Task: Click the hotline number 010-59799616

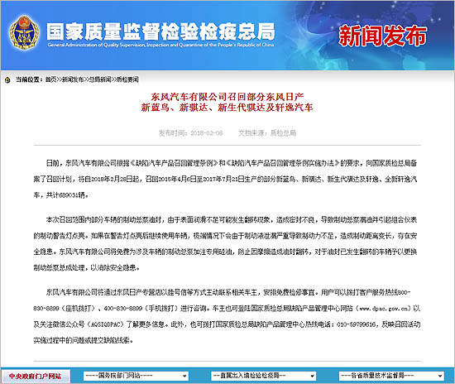Action: pyautogui.click(x=357, y=324)
